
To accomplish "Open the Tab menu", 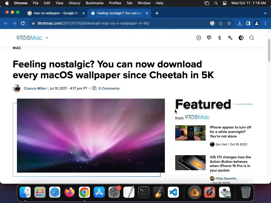I will [129, 3].
